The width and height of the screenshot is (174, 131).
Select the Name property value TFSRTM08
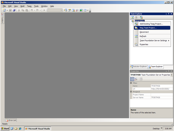click(x=162, y=86)
